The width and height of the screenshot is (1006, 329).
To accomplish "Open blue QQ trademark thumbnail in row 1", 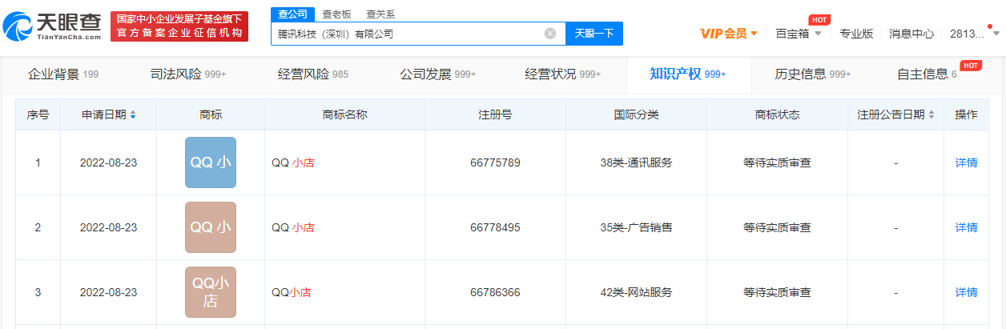I will click(210, 162).
